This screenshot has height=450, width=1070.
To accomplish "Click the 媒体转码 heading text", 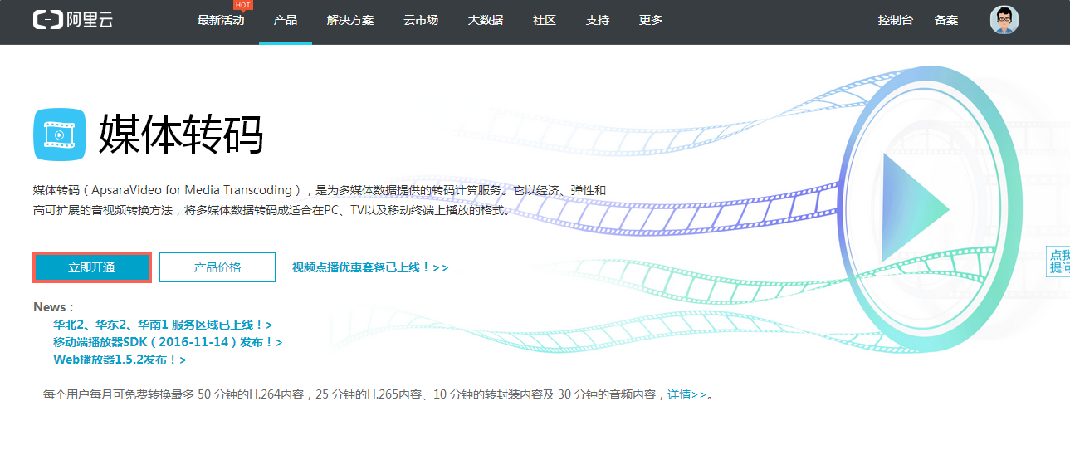I will pos(181,134).
